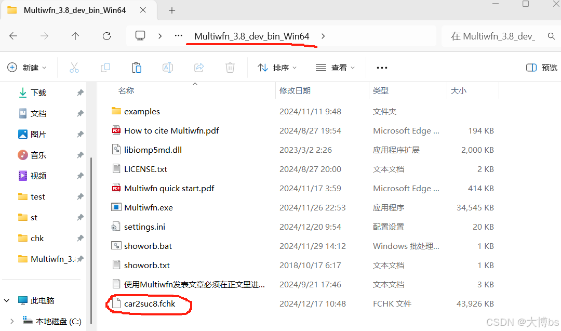Click the Share icon in toolbar
Image resolution: width=561 pixels, height=331 pixels.
tap(199, 68)
